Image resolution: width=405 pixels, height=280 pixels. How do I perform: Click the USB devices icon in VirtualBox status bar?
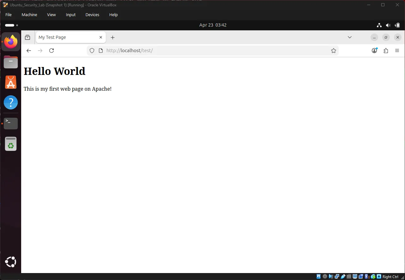click(343, 276)
